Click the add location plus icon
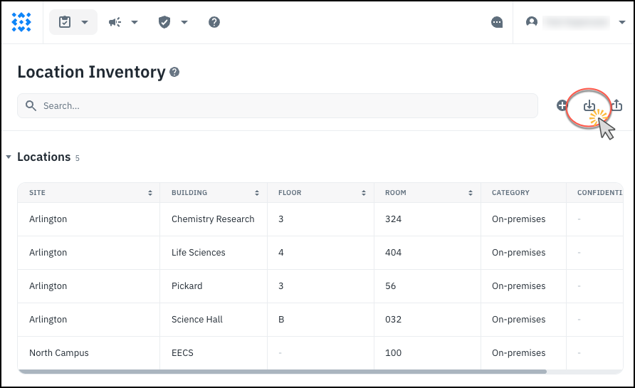635x388 pixels. [562, 105]
